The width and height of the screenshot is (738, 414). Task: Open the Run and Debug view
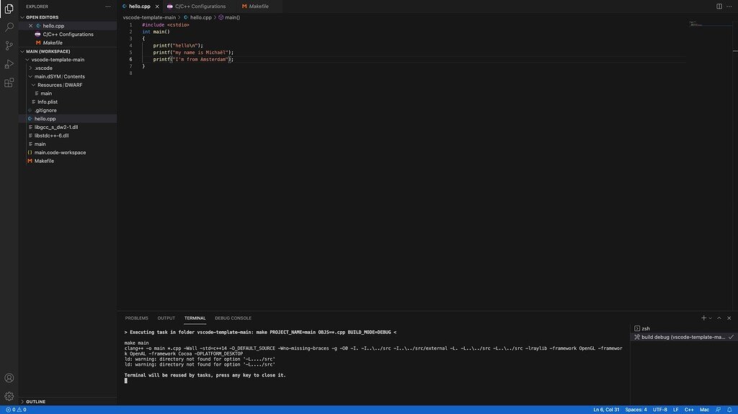tap(9, 64)
